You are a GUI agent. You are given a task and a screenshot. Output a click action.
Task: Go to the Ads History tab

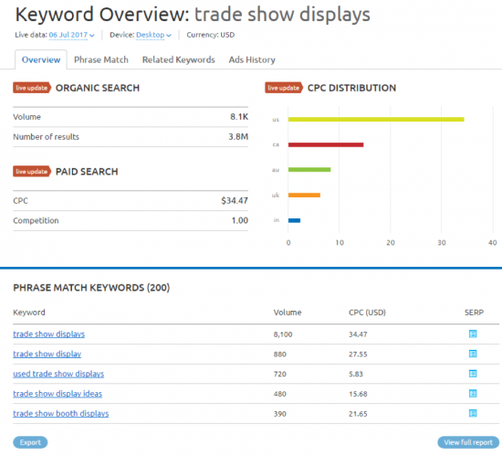(252, 59)
